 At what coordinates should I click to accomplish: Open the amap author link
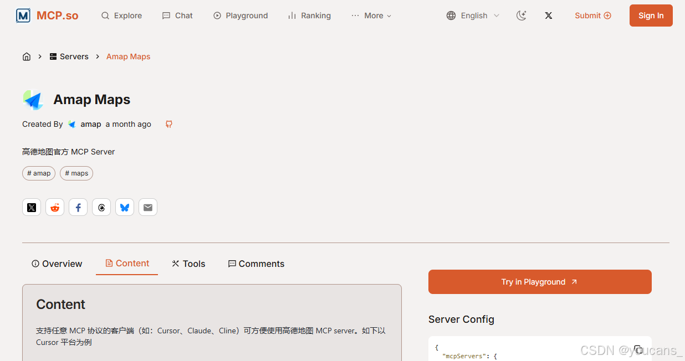click(x=91, y=124)
